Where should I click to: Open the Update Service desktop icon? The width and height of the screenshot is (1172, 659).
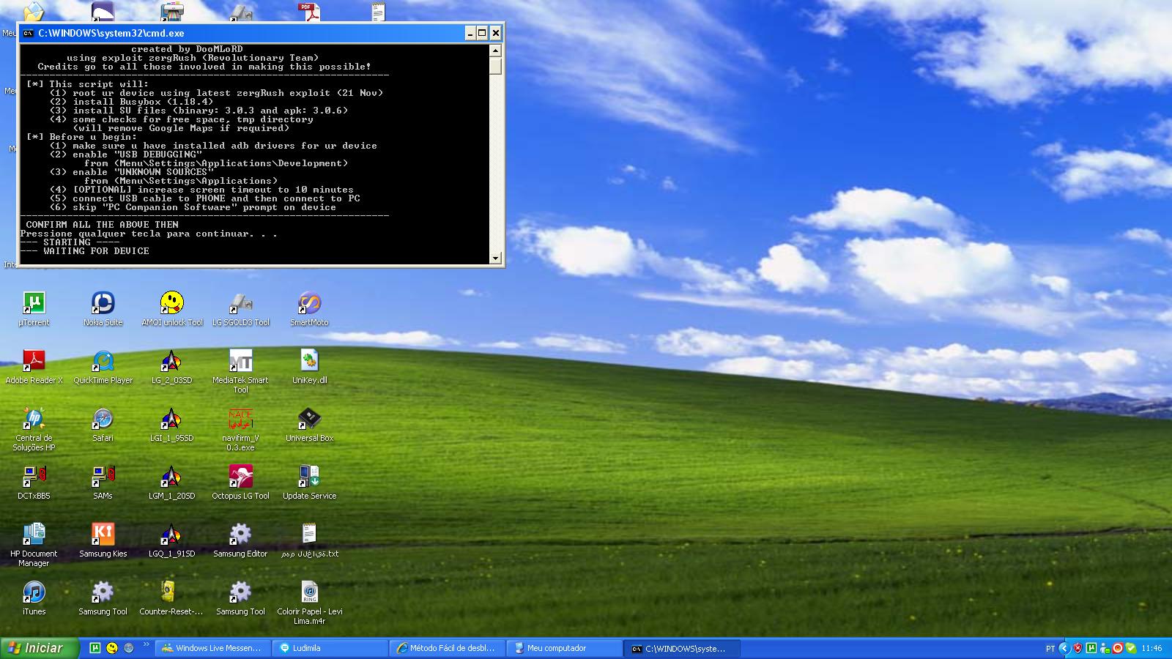point(309,482)
